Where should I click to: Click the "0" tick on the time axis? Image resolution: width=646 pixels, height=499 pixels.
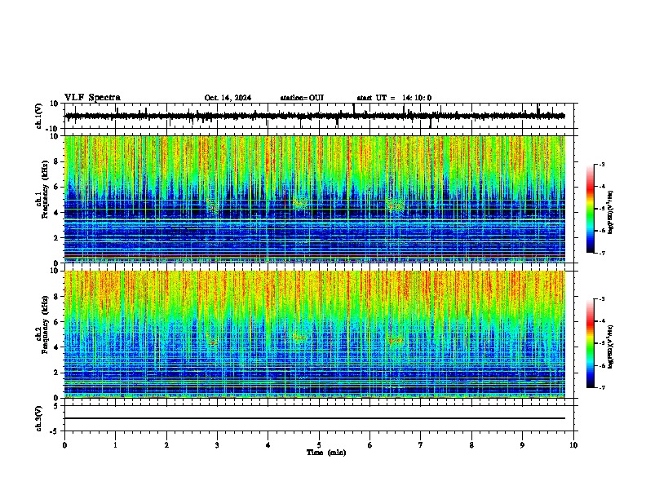(64, 445)
